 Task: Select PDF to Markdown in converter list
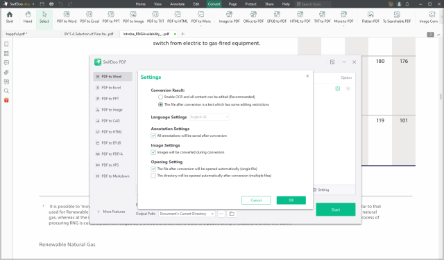click(112, 176)
